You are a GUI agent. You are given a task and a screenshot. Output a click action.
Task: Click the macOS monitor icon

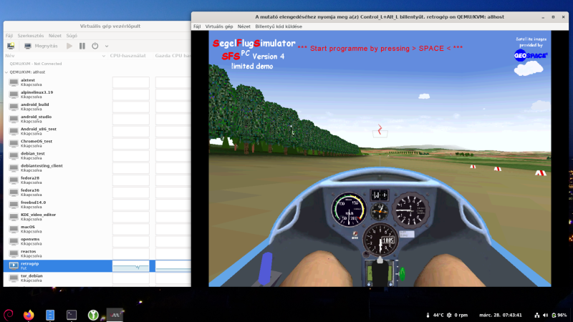pyautogui.click(x=14, y=229)
